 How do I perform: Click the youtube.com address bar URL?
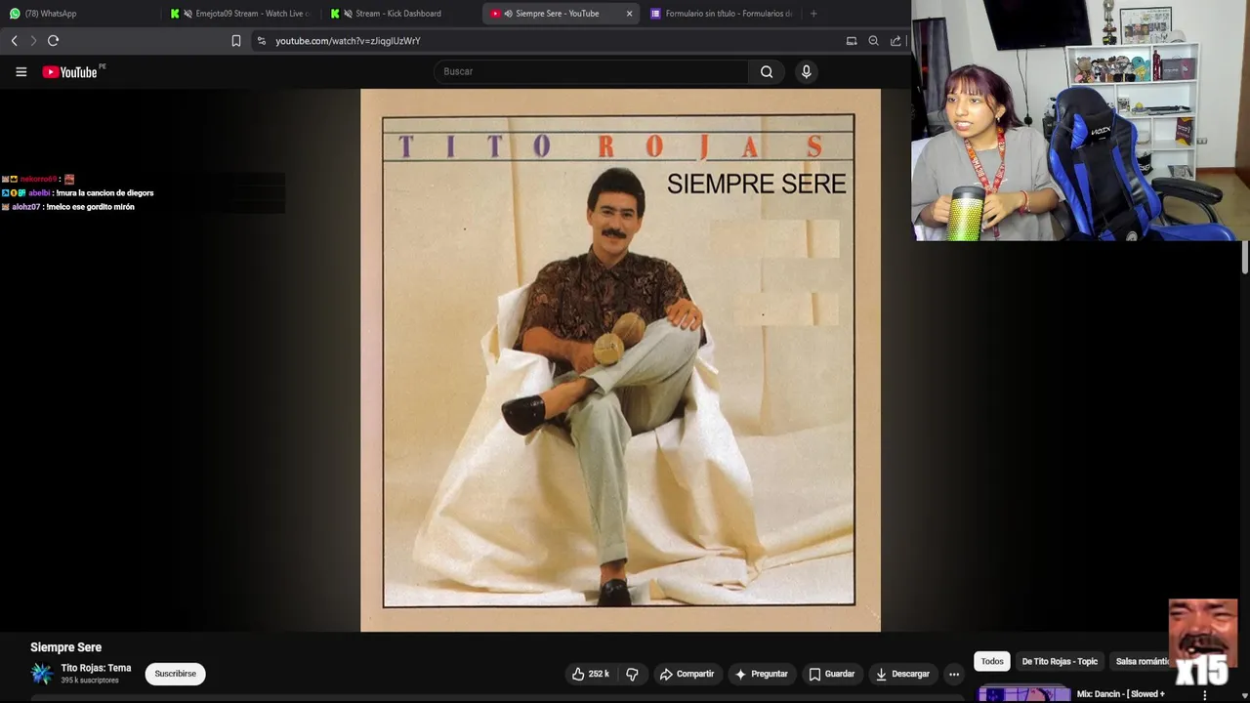tap(348, 41)
